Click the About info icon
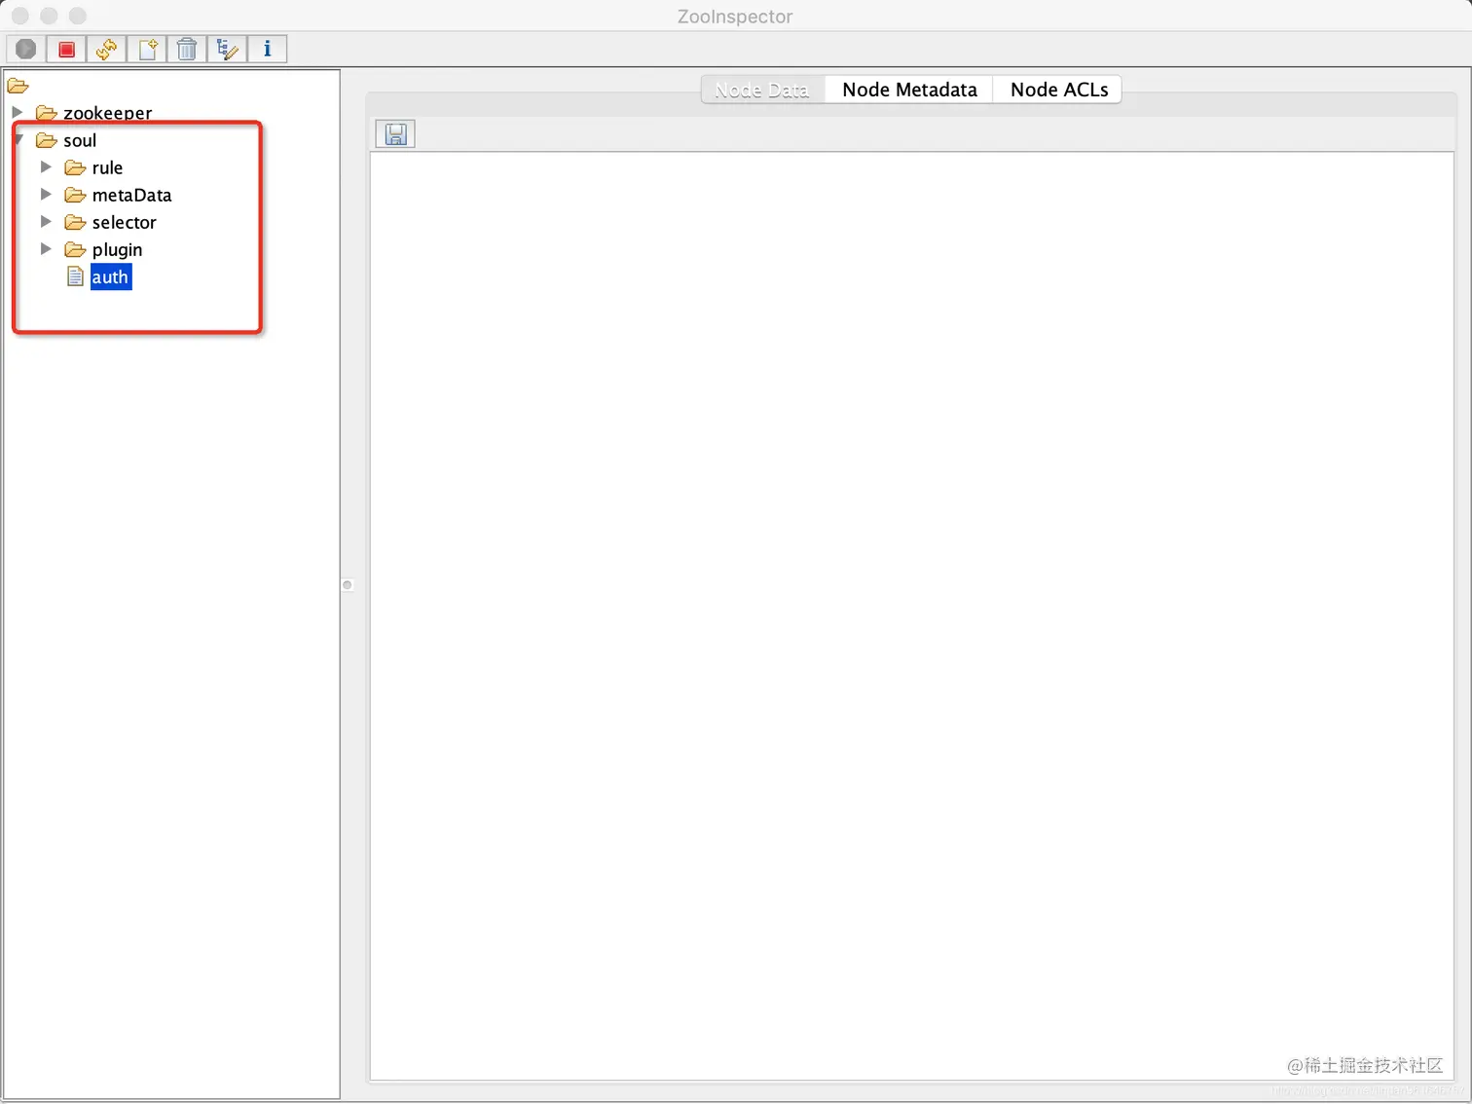Image resolution: width=1472 pixels, height=1104 pixels. (x=267, y=49)
